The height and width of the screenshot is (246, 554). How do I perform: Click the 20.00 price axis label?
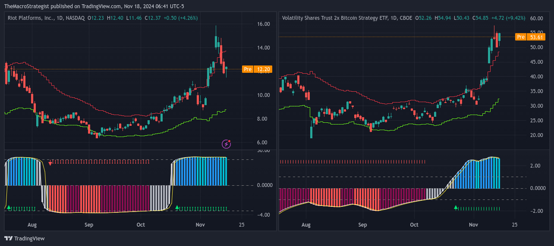(x=536, y=135)
